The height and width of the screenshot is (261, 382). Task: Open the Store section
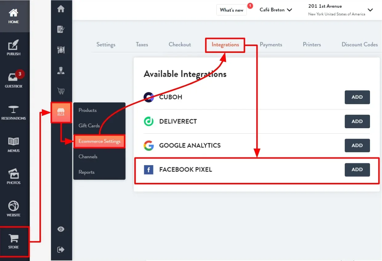pos(14,242)
